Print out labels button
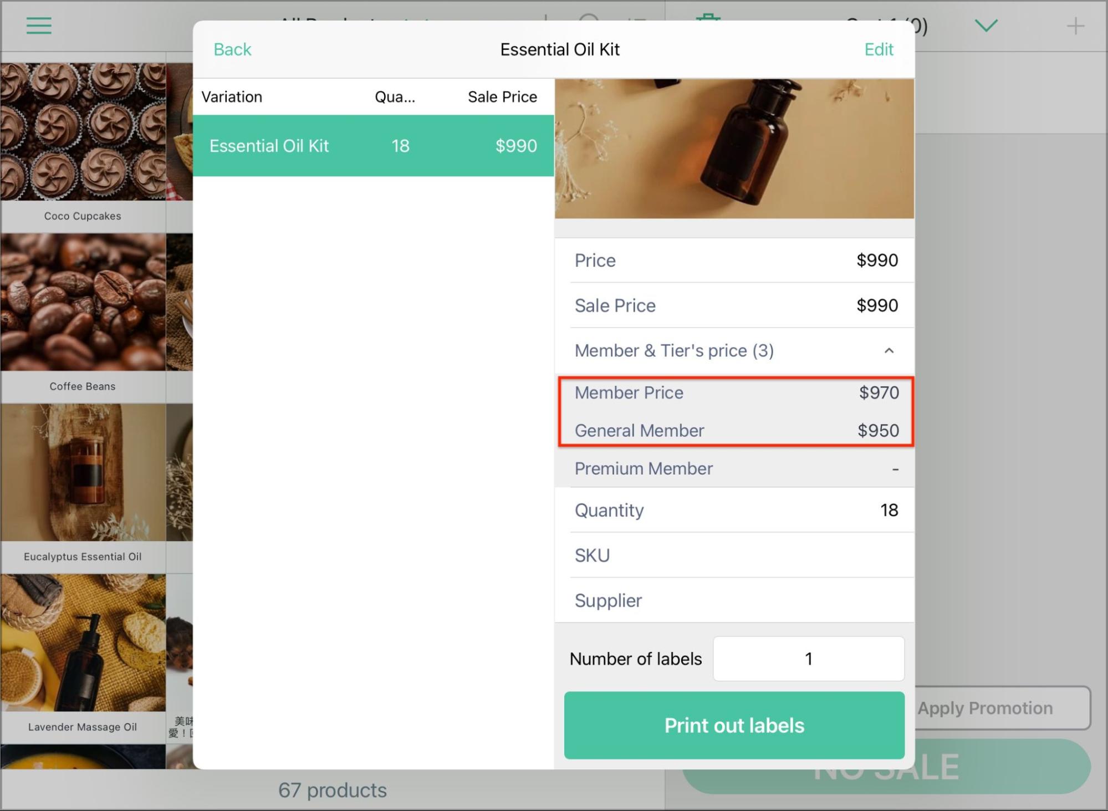 [x=734, y=725]
